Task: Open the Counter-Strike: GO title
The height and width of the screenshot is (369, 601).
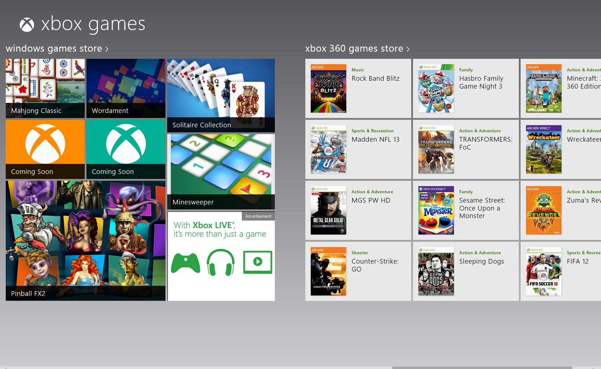Action: pyautogui.click(x=375, y=265)
